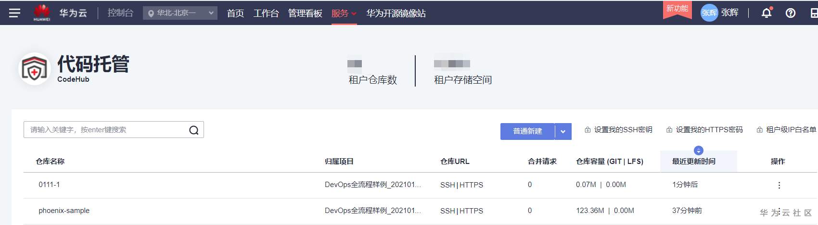Screen dimensions: 818x225
Task: Click the 仓库容量 (GIT | LFS) header
Action: point(610,162)
